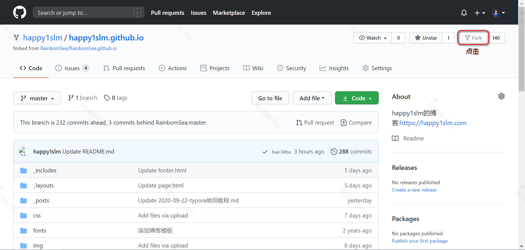The width and height of the screenshot is (525, 250).
Task: Open the 0 tags link
Action: [116, 98]
